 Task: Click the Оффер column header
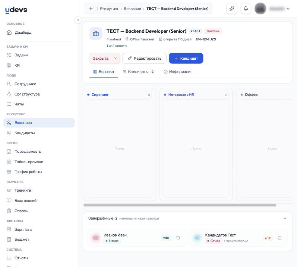[x=251, y=95]
